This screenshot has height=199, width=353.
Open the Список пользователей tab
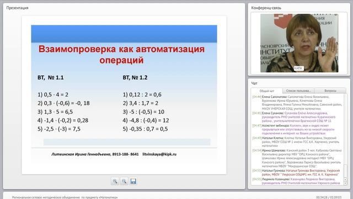pyautogui.click(x=298, y=91)
